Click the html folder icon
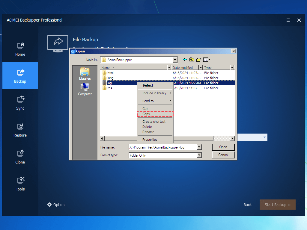 (x=104, y=73)
